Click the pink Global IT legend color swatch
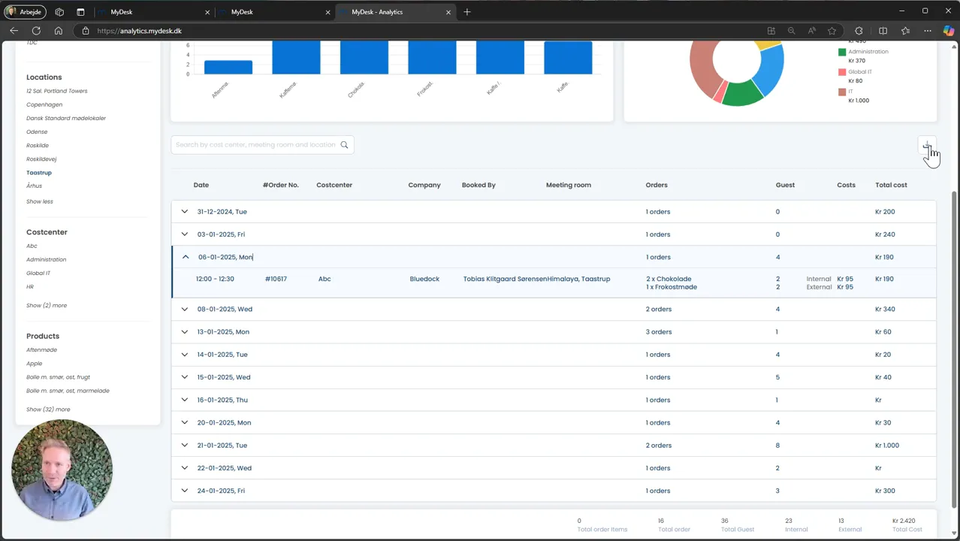 click(x=842, y=72)
